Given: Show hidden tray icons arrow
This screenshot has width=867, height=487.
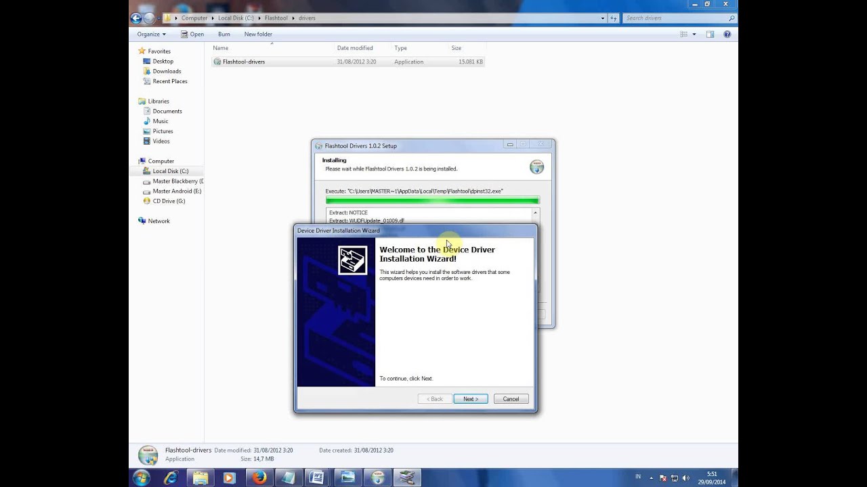Looking at the screenshot, I should click(653, 478).
